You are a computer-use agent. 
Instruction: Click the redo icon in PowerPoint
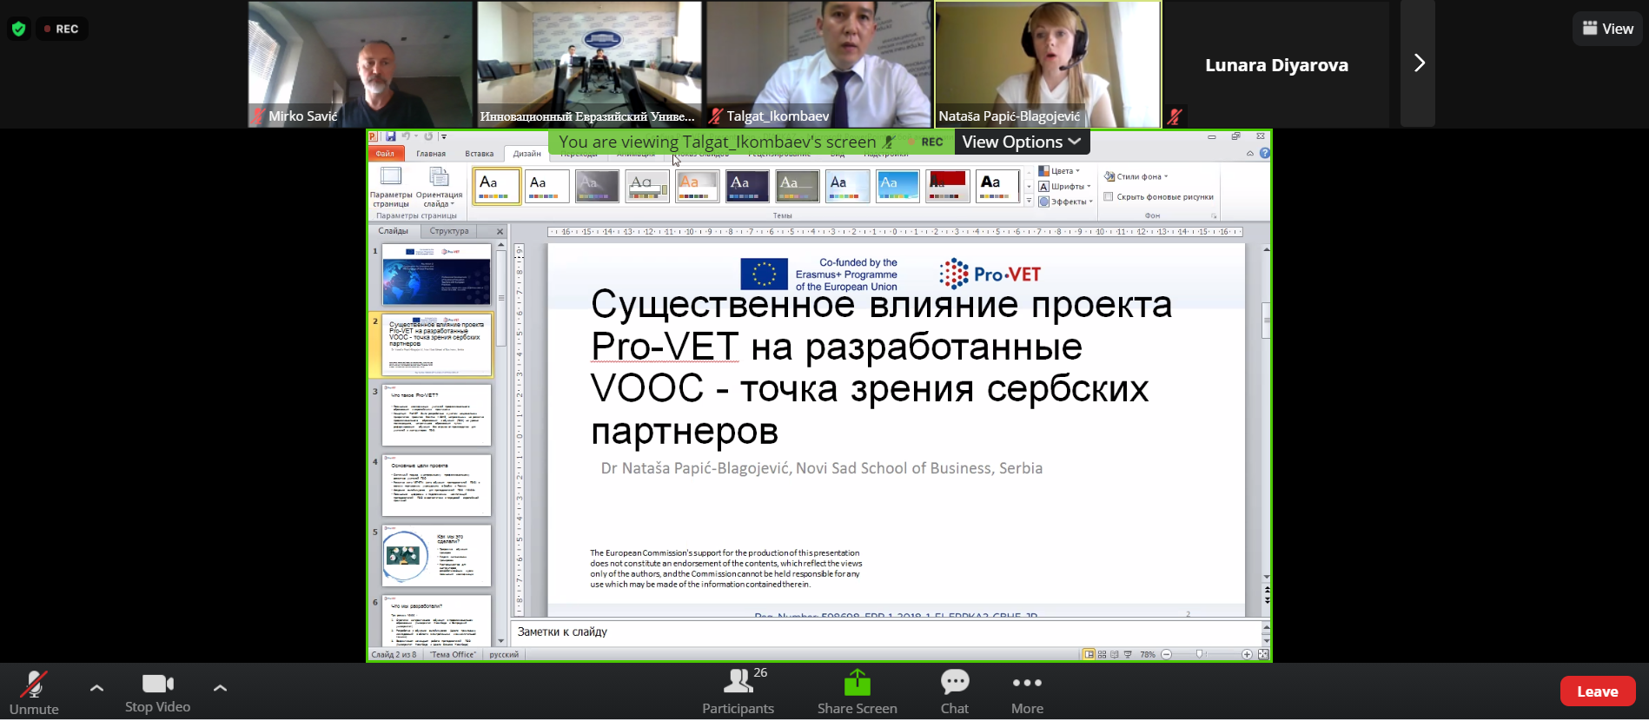pos(428,136)
